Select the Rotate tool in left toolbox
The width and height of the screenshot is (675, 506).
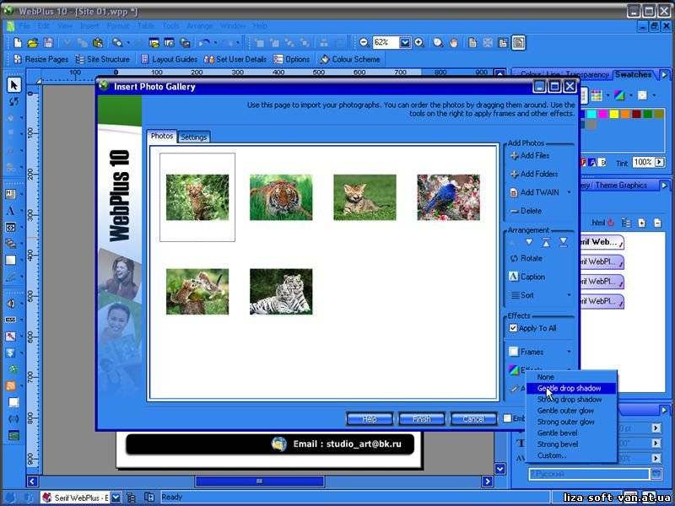[x=13, y=101]
